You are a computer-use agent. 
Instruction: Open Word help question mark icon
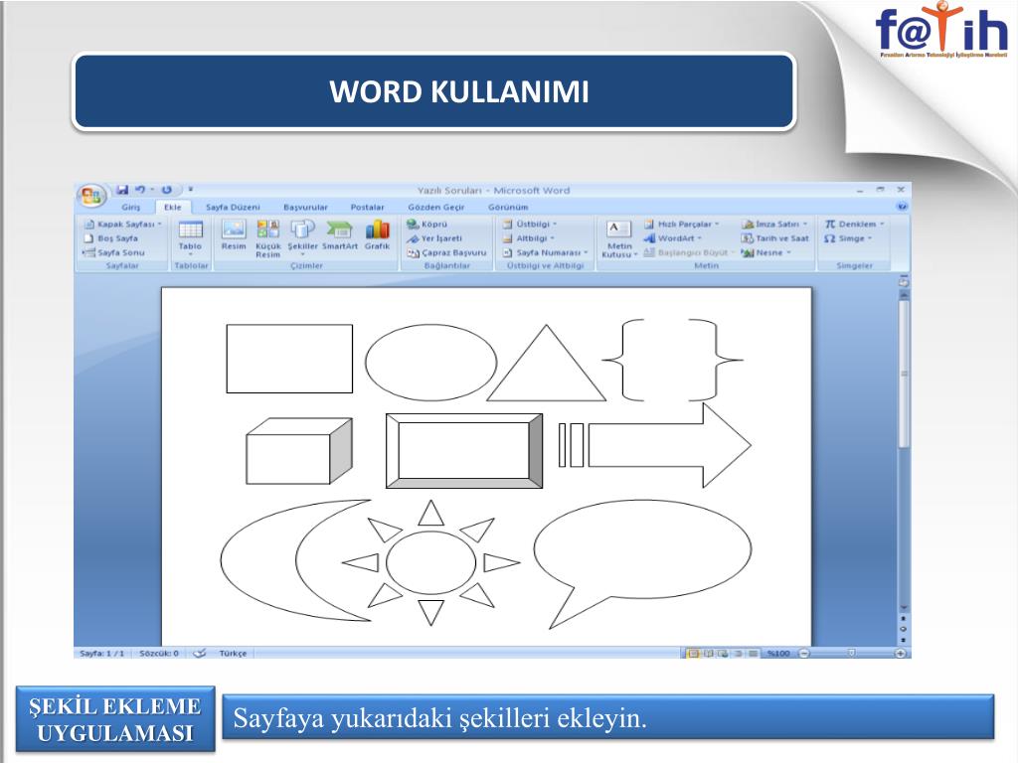[x=902, y=207]
